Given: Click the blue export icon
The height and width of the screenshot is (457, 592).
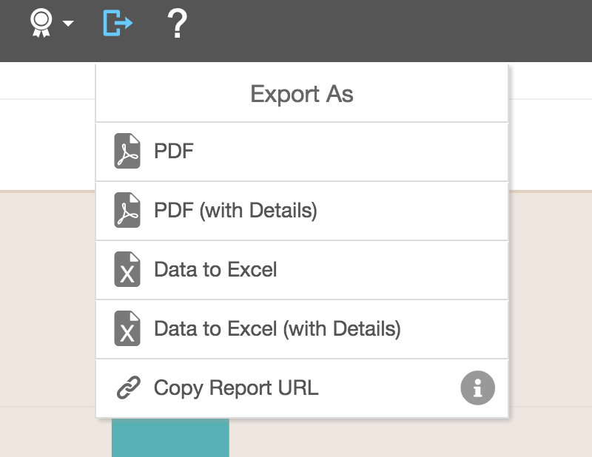Looking at the screenshot, I should [118, 24].
